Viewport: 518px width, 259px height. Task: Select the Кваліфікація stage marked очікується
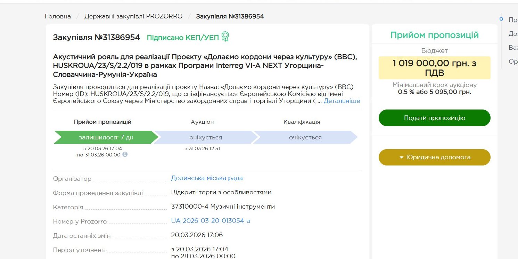pyautogui.click(x=305, y=137)
